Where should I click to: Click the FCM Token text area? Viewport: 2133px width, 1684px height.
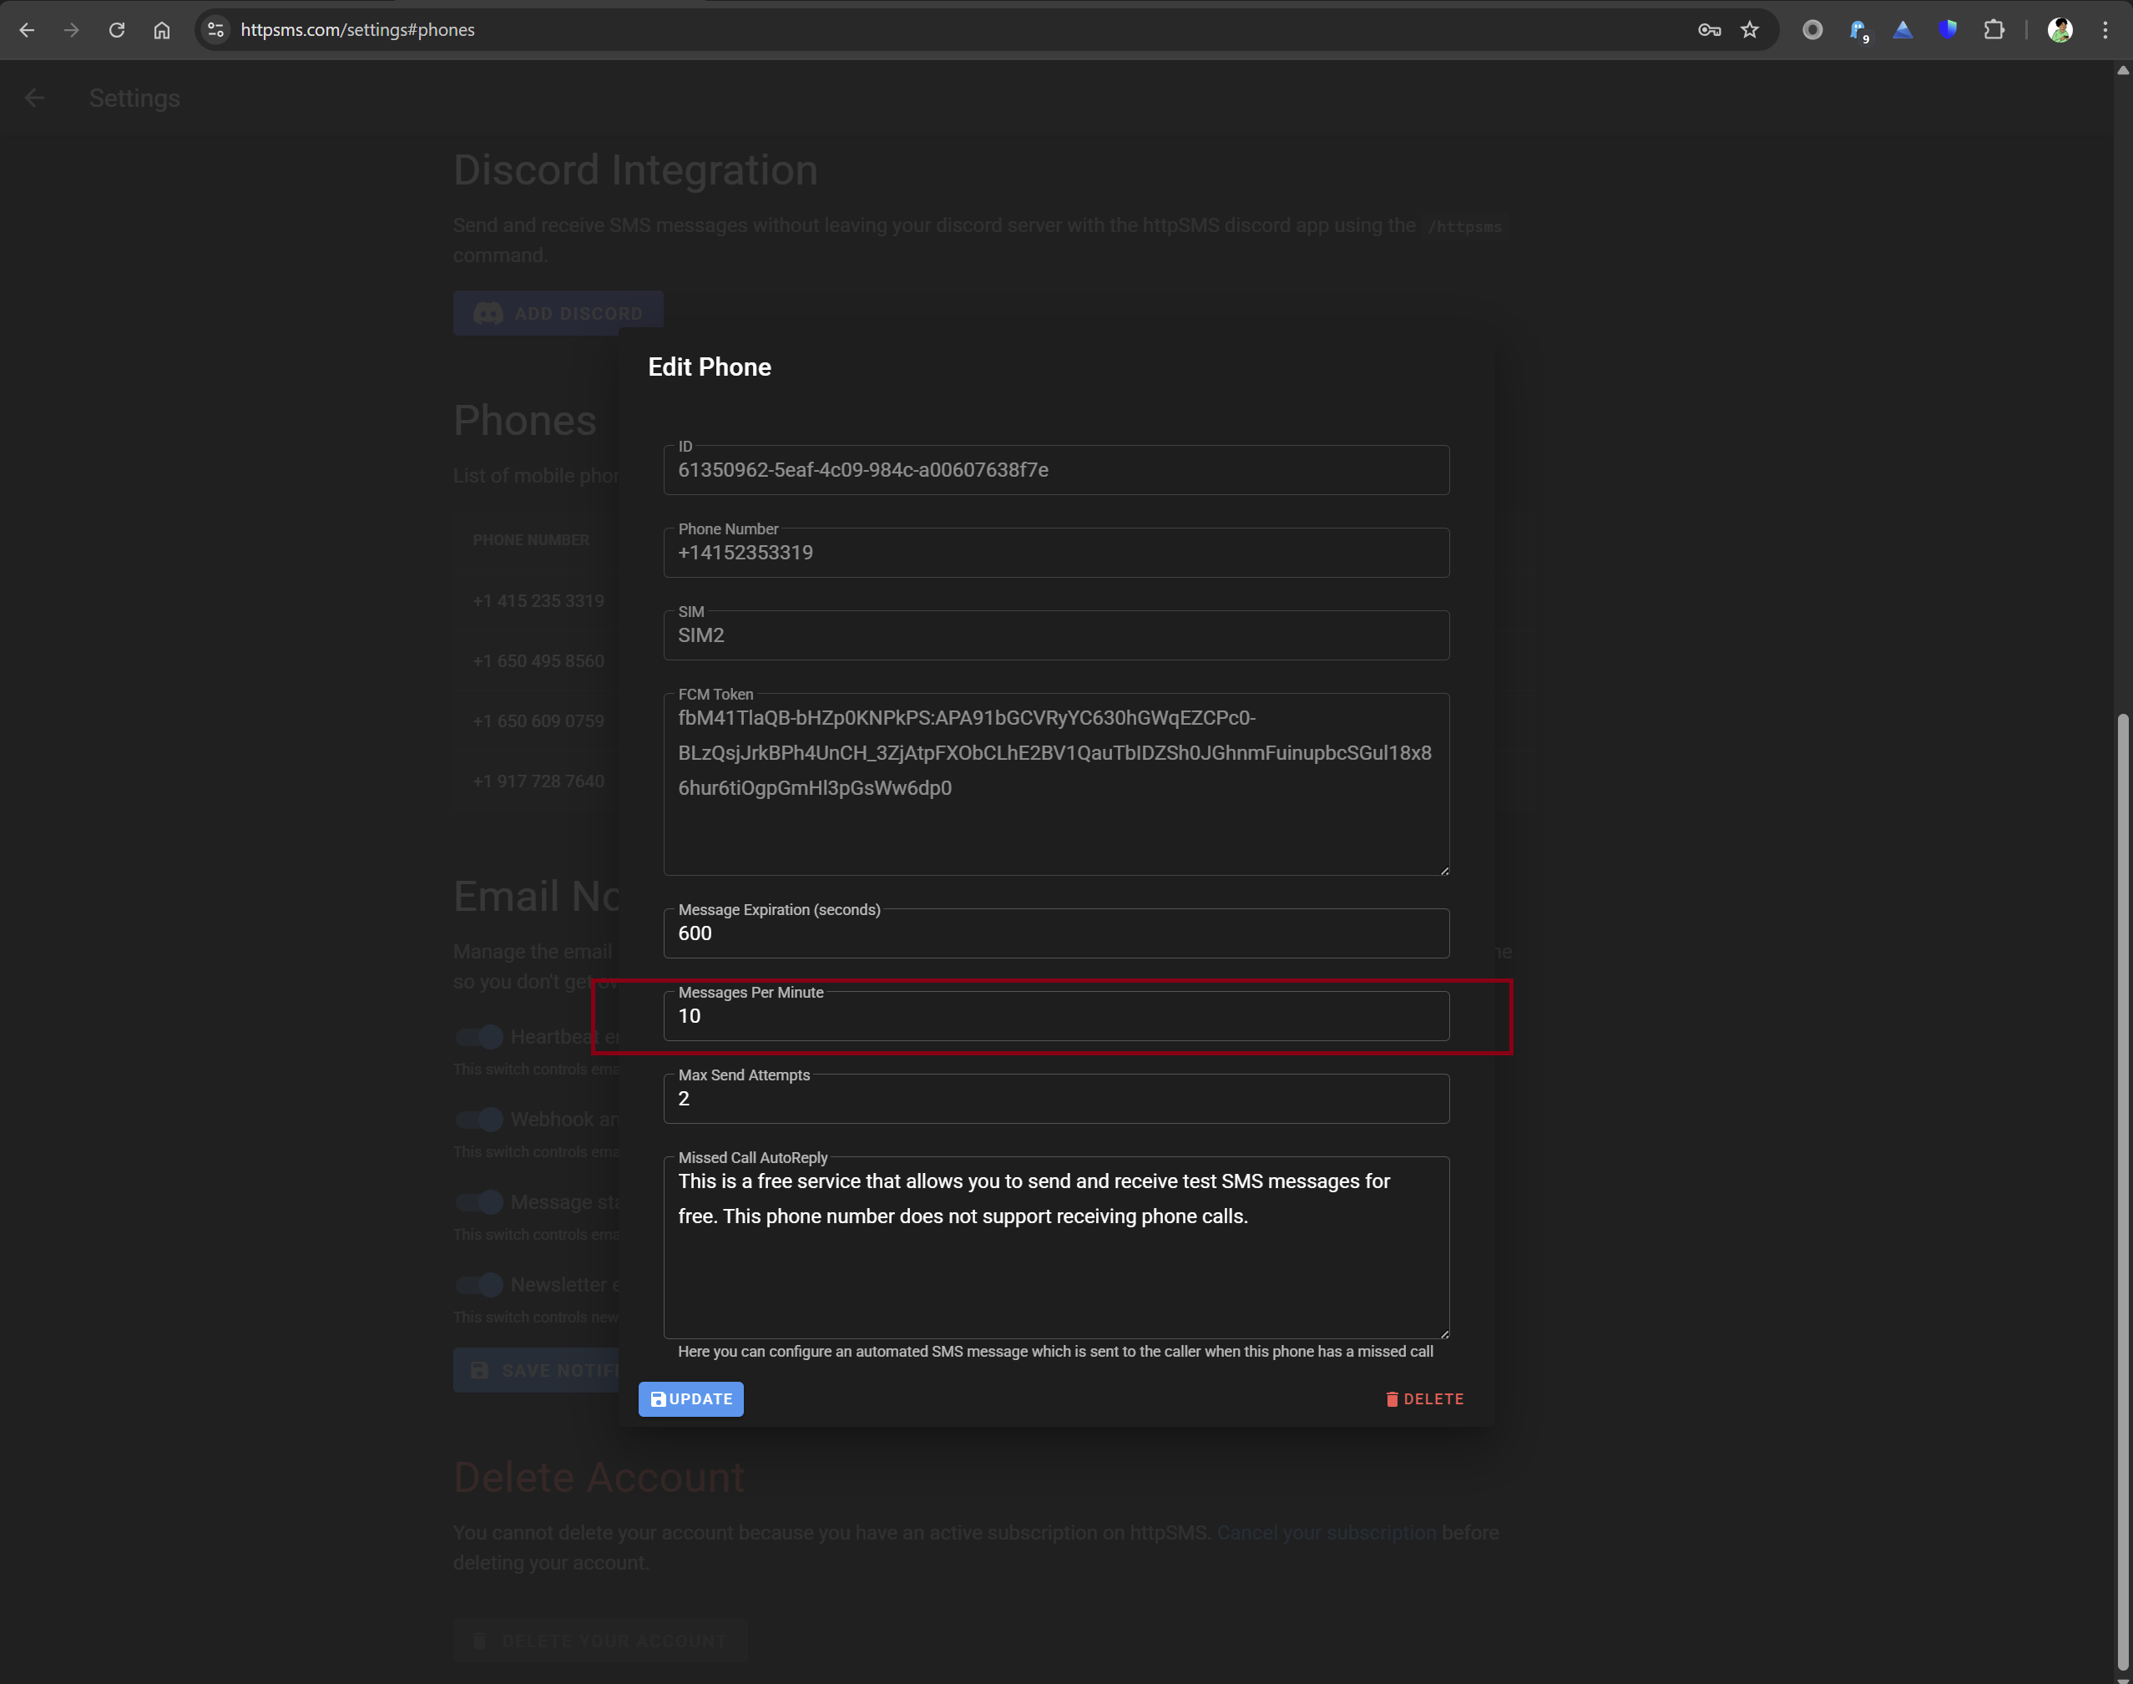[1056, 789]
